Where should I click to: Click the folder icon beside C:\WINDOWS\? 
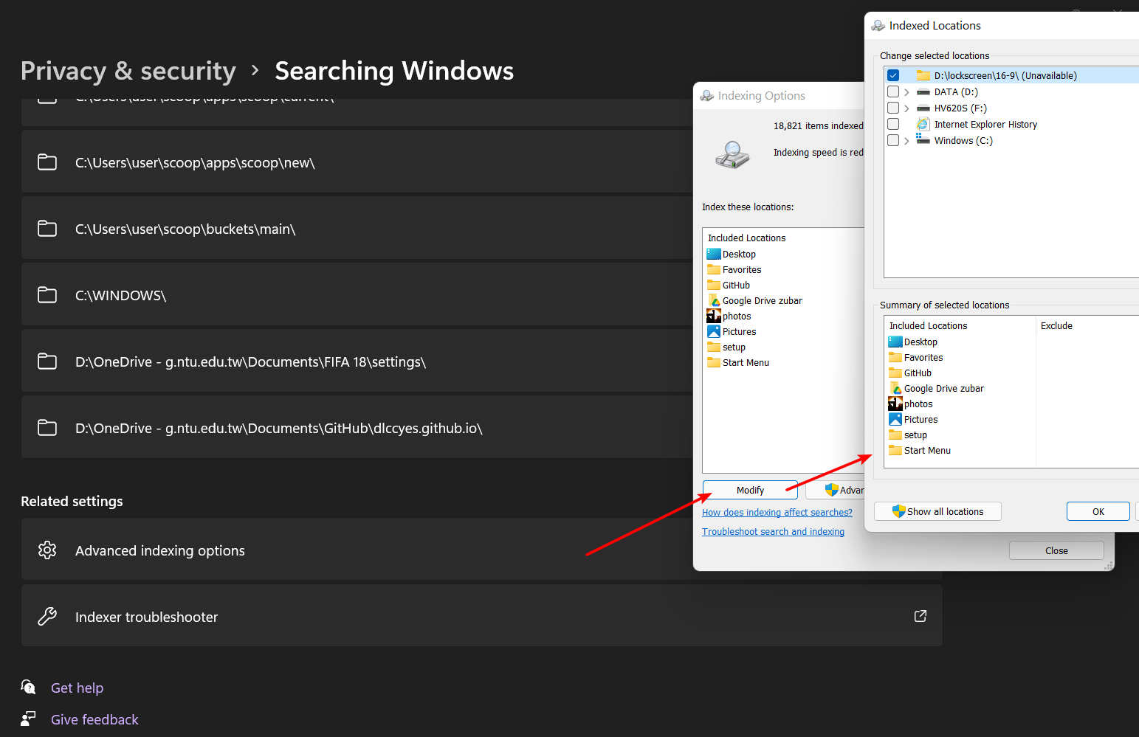(x=47, y=295)
